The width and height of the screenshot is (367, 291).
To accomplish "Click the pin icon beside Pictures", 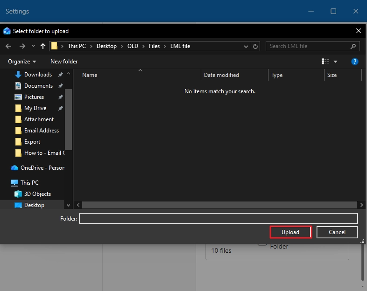I will (61, 97).
